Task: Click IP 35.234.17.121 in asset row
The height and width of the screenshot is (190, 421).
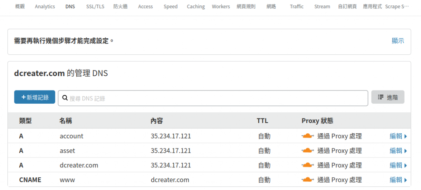Action: 171,151
